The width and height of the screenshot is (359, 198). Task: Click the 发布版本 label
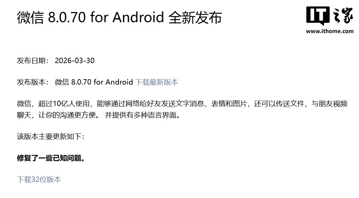31,82
